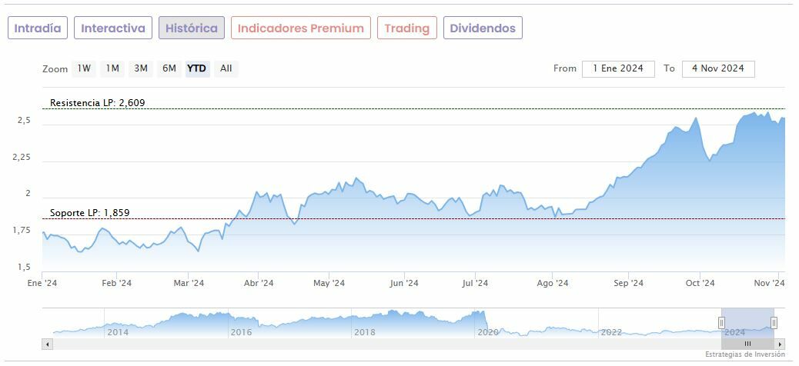Select the Histórica tab

[x=192, y=28]
